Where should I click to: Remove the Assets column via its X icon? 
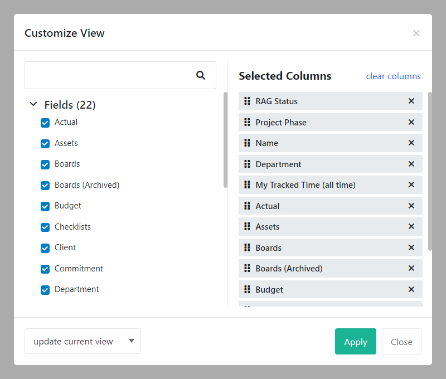[x=411, y=226]
